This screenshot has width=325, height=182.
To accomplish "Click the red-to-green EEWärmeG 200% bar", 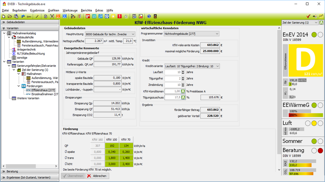I will tap(306, 115).
